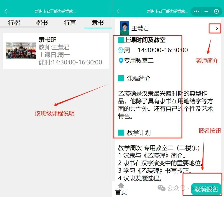Click the location pin beside 专用教室二
The image size is (224, 197).
[121, 61]
